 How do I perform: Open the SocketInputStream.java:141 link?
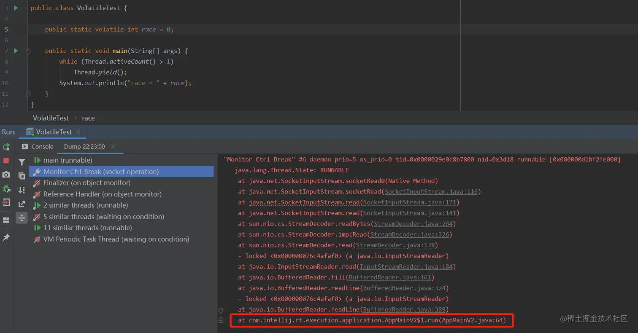(x=410, y=213)
